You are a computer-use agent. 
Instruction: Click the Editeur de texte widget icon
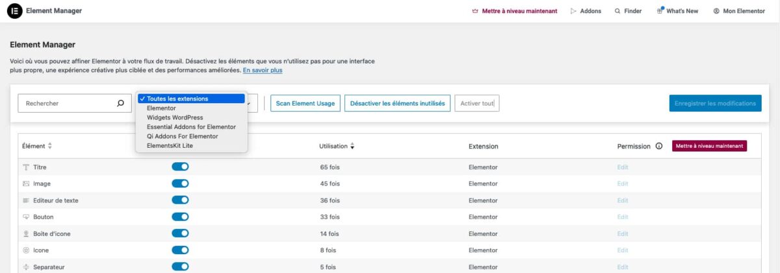[x=26, y=200]
